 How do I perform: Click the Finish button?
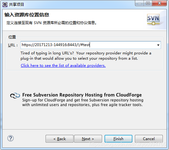coord(118,139)
